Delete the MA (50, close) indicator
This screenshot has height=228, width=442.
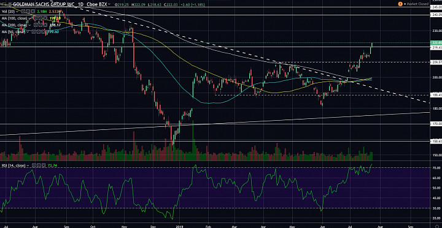coord(43,32)
